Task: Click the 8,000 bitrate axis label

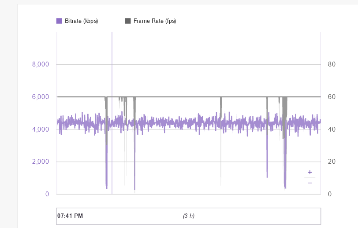Action: (x=41, y=64)
